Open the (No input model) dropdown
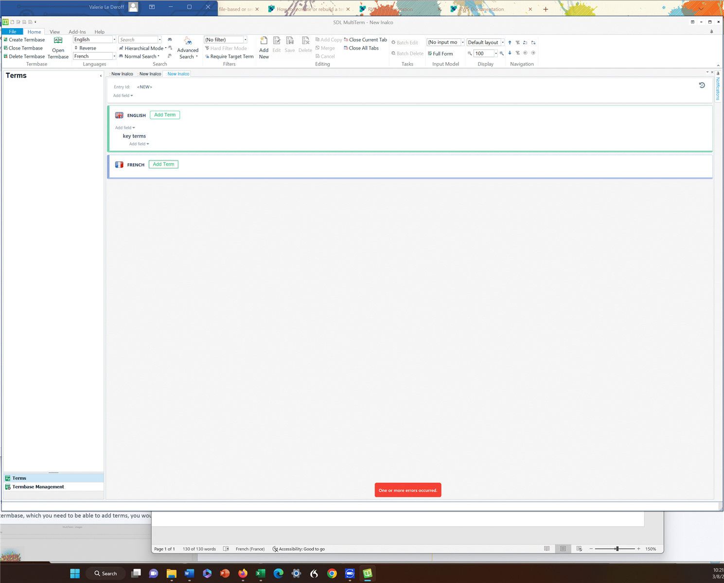Image resolution: width=724 pixels, height=583 pixels. click(x=462, y=42)
